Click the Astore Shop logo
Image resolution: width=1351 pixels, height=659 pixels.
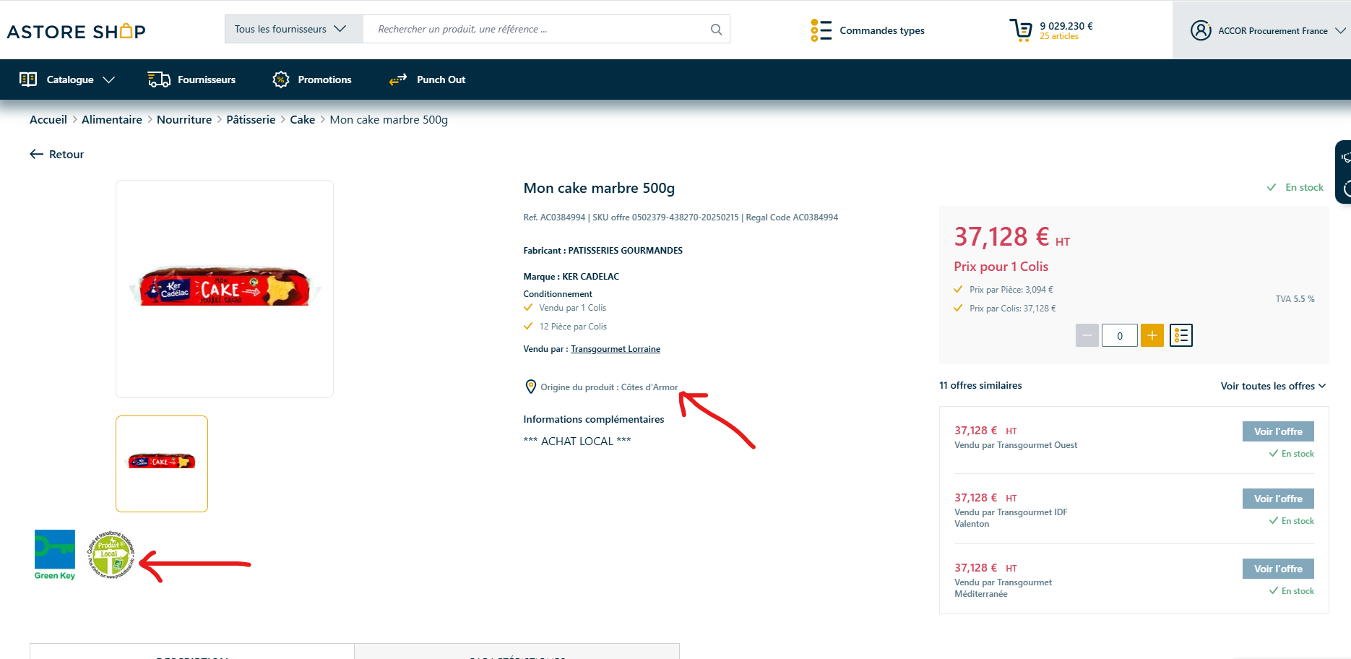pyautogui.click(x=76, y=31)
